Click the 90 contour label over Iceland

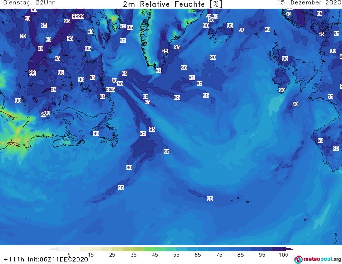click(230, 26)
